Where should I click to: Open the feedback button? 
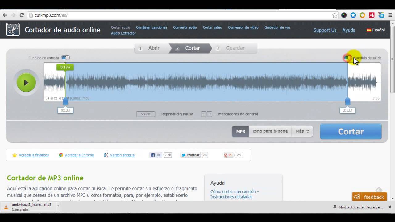pyautogui.click(x=370, y=197)
